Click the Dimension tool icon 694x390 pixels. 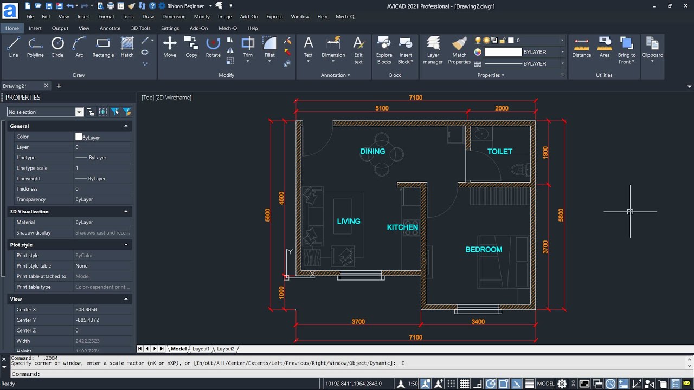click(x=333, y=43)
